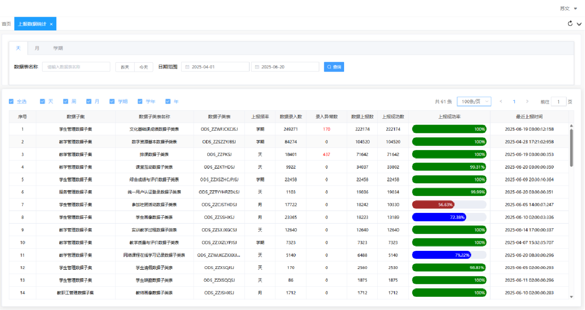This screenshot has width=585, height=310.
Task: Open the end date picker 2025-06-20
Action: 285,67
